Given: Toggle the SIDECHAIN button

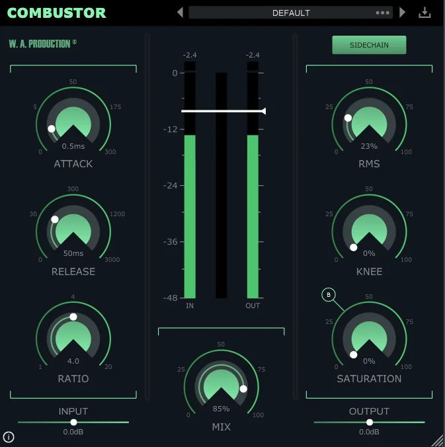Looking at the screenshot, I should pos(369,45).
